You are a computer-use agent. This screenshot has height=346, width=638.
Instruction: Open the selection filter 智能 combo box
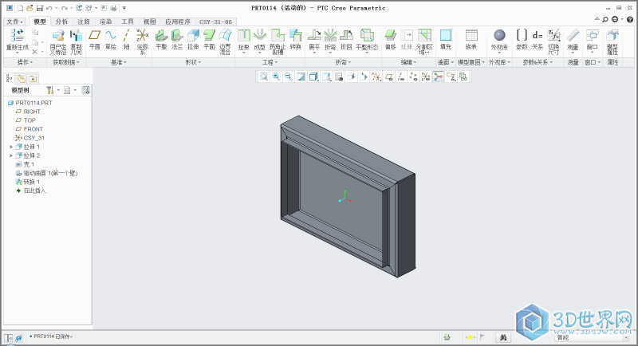click(592, 337)
